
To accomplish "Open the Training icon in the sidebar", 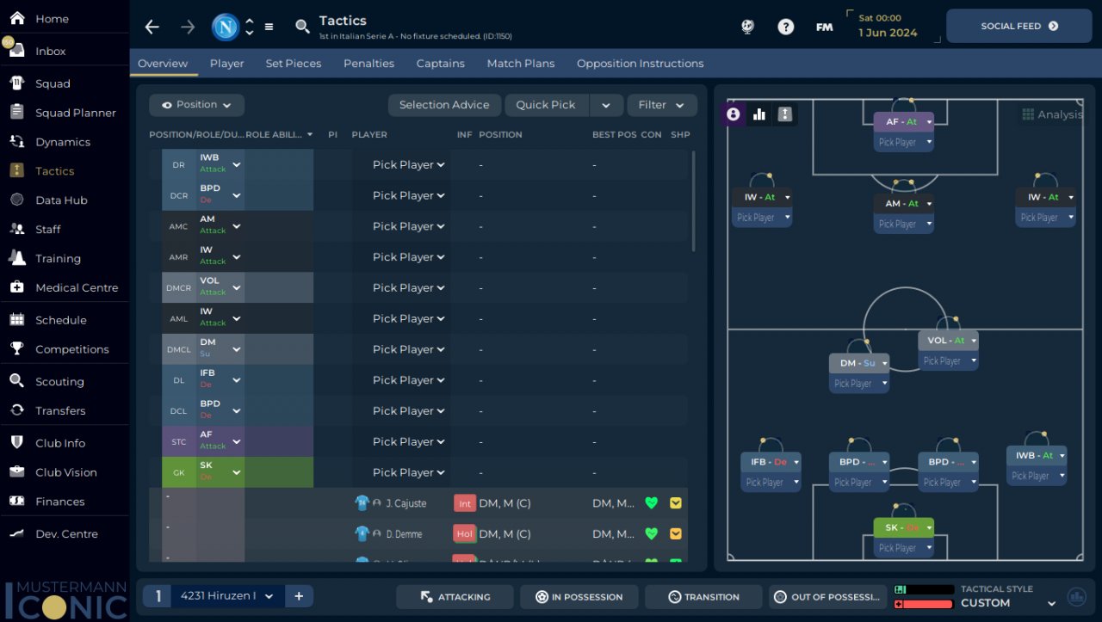I will click(x=16, y=258).
